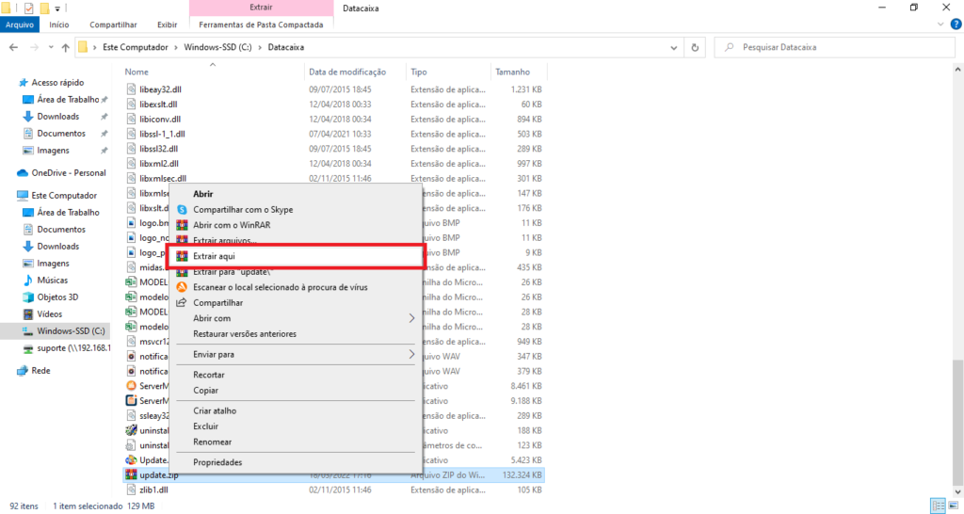This screenshot has height=514, width=964.
Task: Go up one folder level arrow
Action: [66, 47]
